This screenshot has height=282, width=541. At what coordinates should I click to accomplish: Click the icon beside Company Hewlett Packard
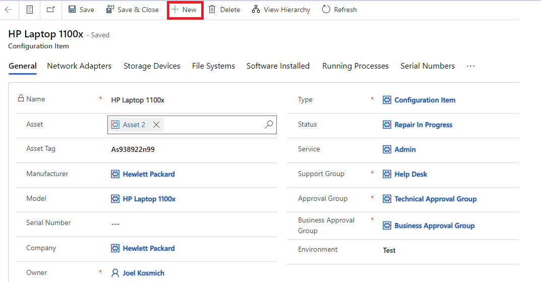115,248
